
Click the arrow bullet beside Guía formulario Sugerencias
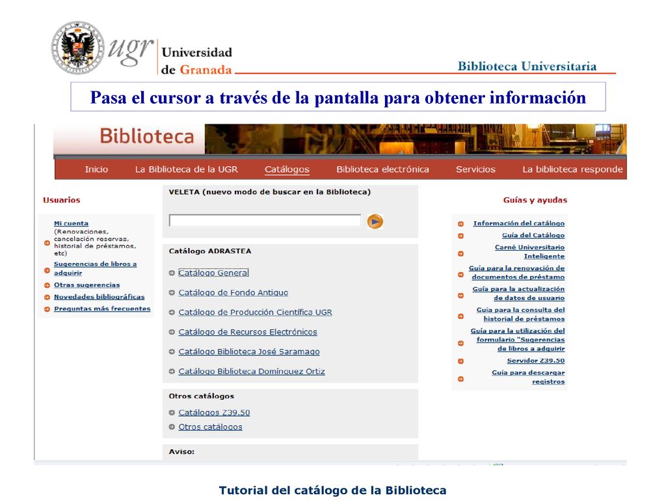tap(460, 343)
